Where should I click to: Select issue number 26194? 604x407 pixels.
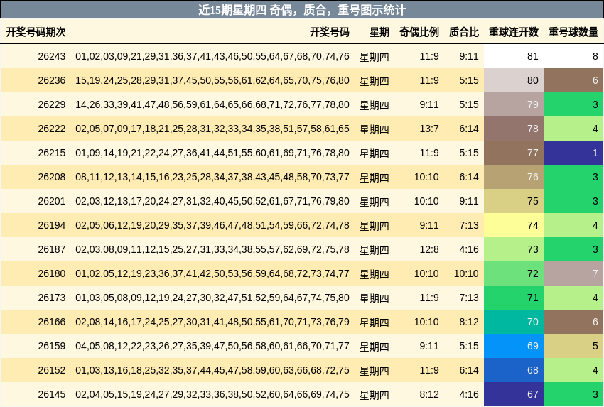(x=52, y=225)
